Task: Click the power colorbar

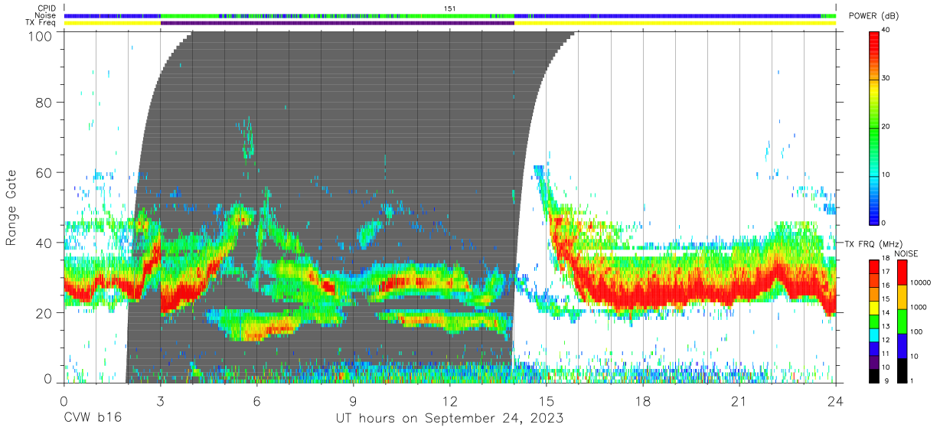Action: 874,127
